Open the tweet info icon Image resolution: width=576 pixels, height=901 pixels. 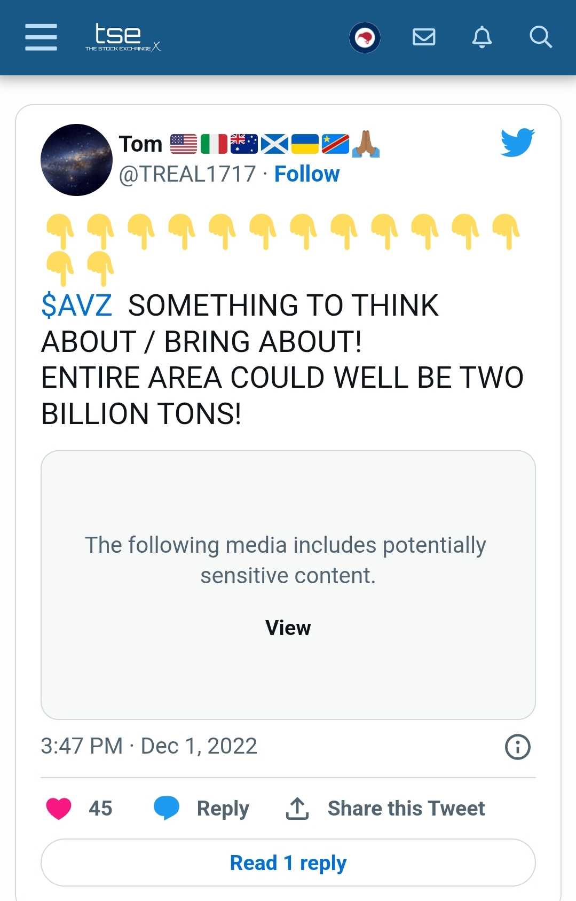tap(517, 747)
